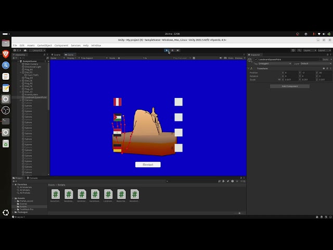Click the Project panel add (+) button

(x=14, y=181)
